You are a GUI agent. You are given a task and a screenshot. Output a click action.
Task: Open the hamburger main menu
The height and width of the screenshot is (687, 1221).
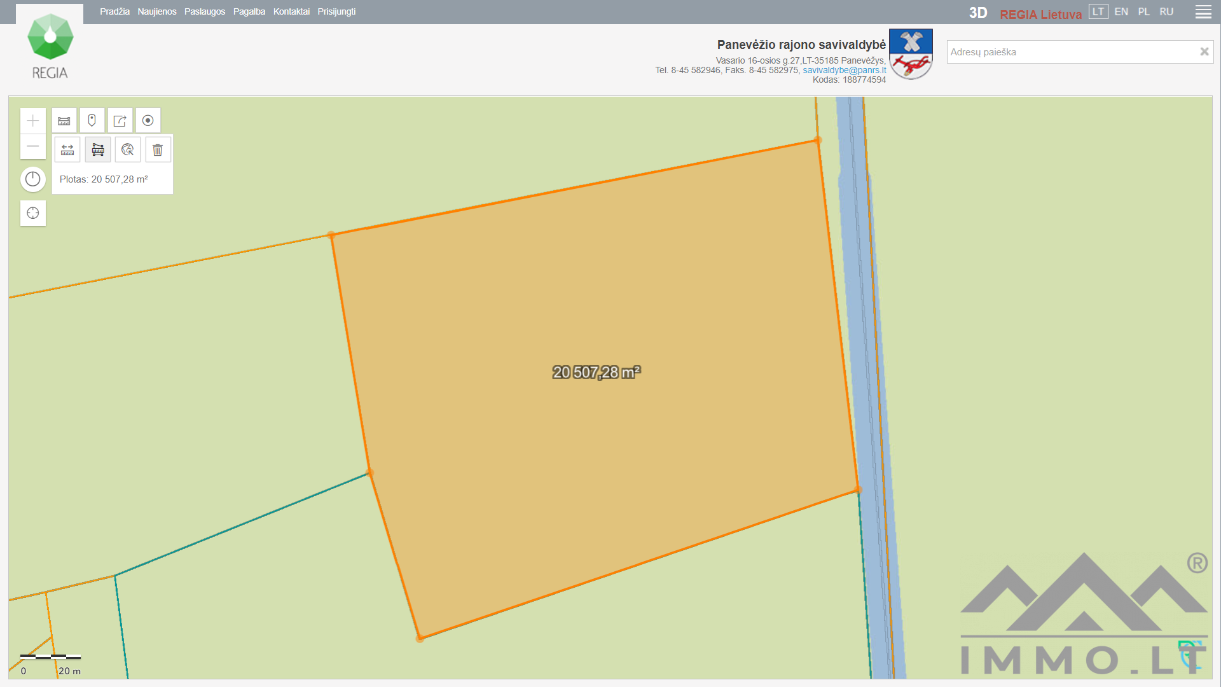(x=1203, y=12)
